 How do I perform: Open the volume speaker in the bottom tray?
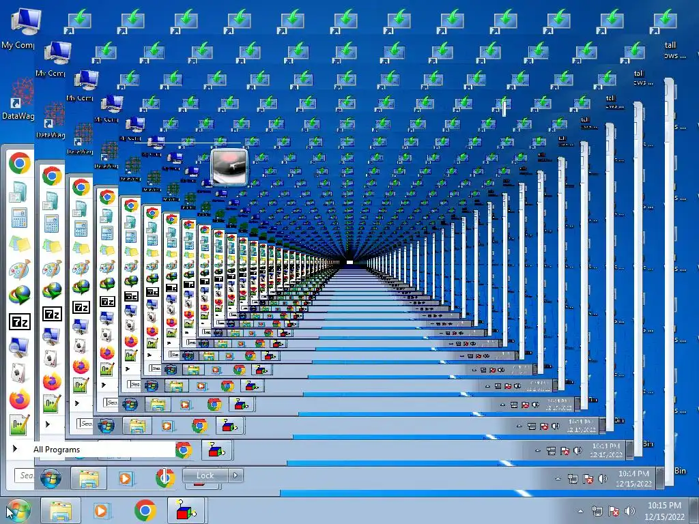pyautogui.click(x=630, y=511)
